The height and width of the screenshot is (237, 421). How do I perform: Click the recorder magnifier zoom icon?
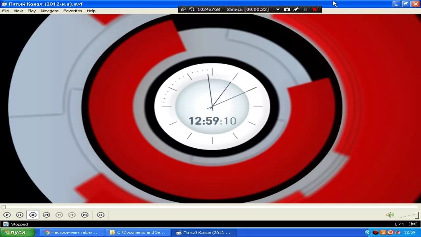(192, 9)
